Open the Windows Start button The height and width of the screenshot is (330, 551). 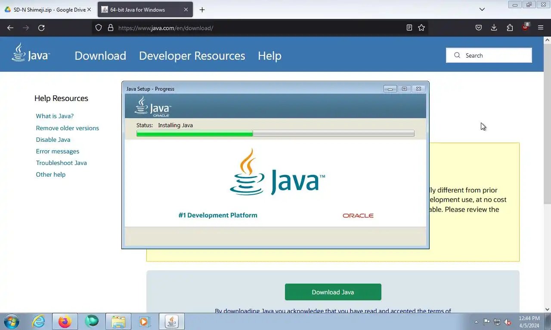tap(12, 321)
